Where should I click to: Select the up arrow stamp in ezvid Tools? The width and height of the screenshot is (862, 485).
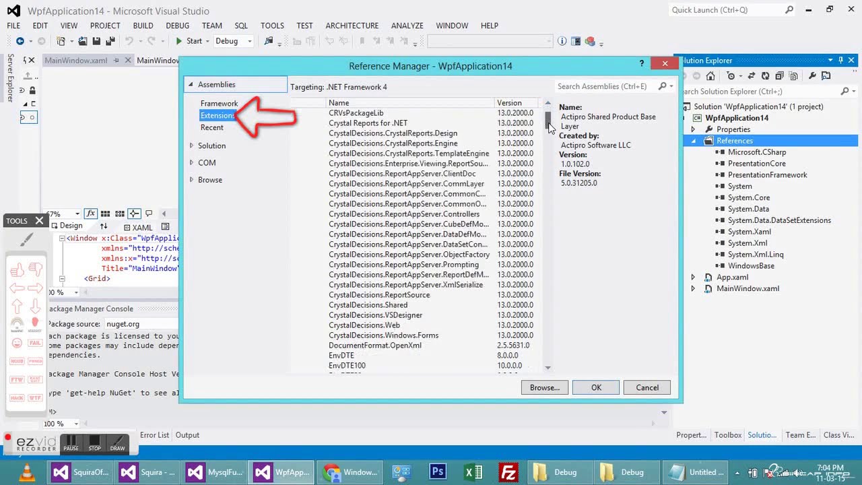18,306
